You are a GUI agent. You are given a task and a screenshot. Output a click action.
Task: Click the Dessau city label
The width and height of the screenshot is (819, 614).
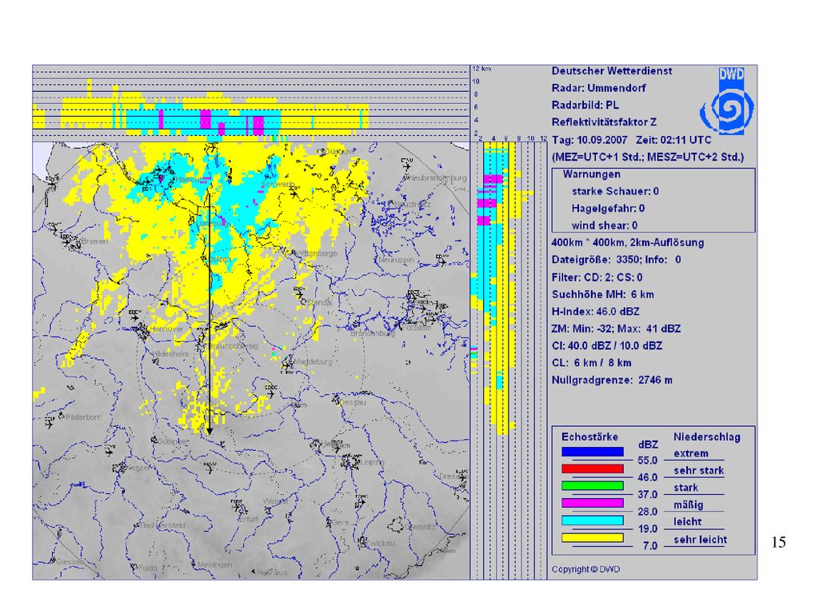pos(353,402)
